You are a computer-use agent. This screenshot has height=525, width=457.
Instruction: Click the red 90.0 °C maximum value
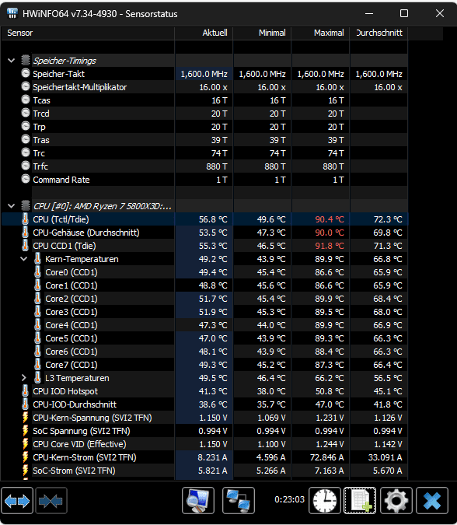pos(330,233)
